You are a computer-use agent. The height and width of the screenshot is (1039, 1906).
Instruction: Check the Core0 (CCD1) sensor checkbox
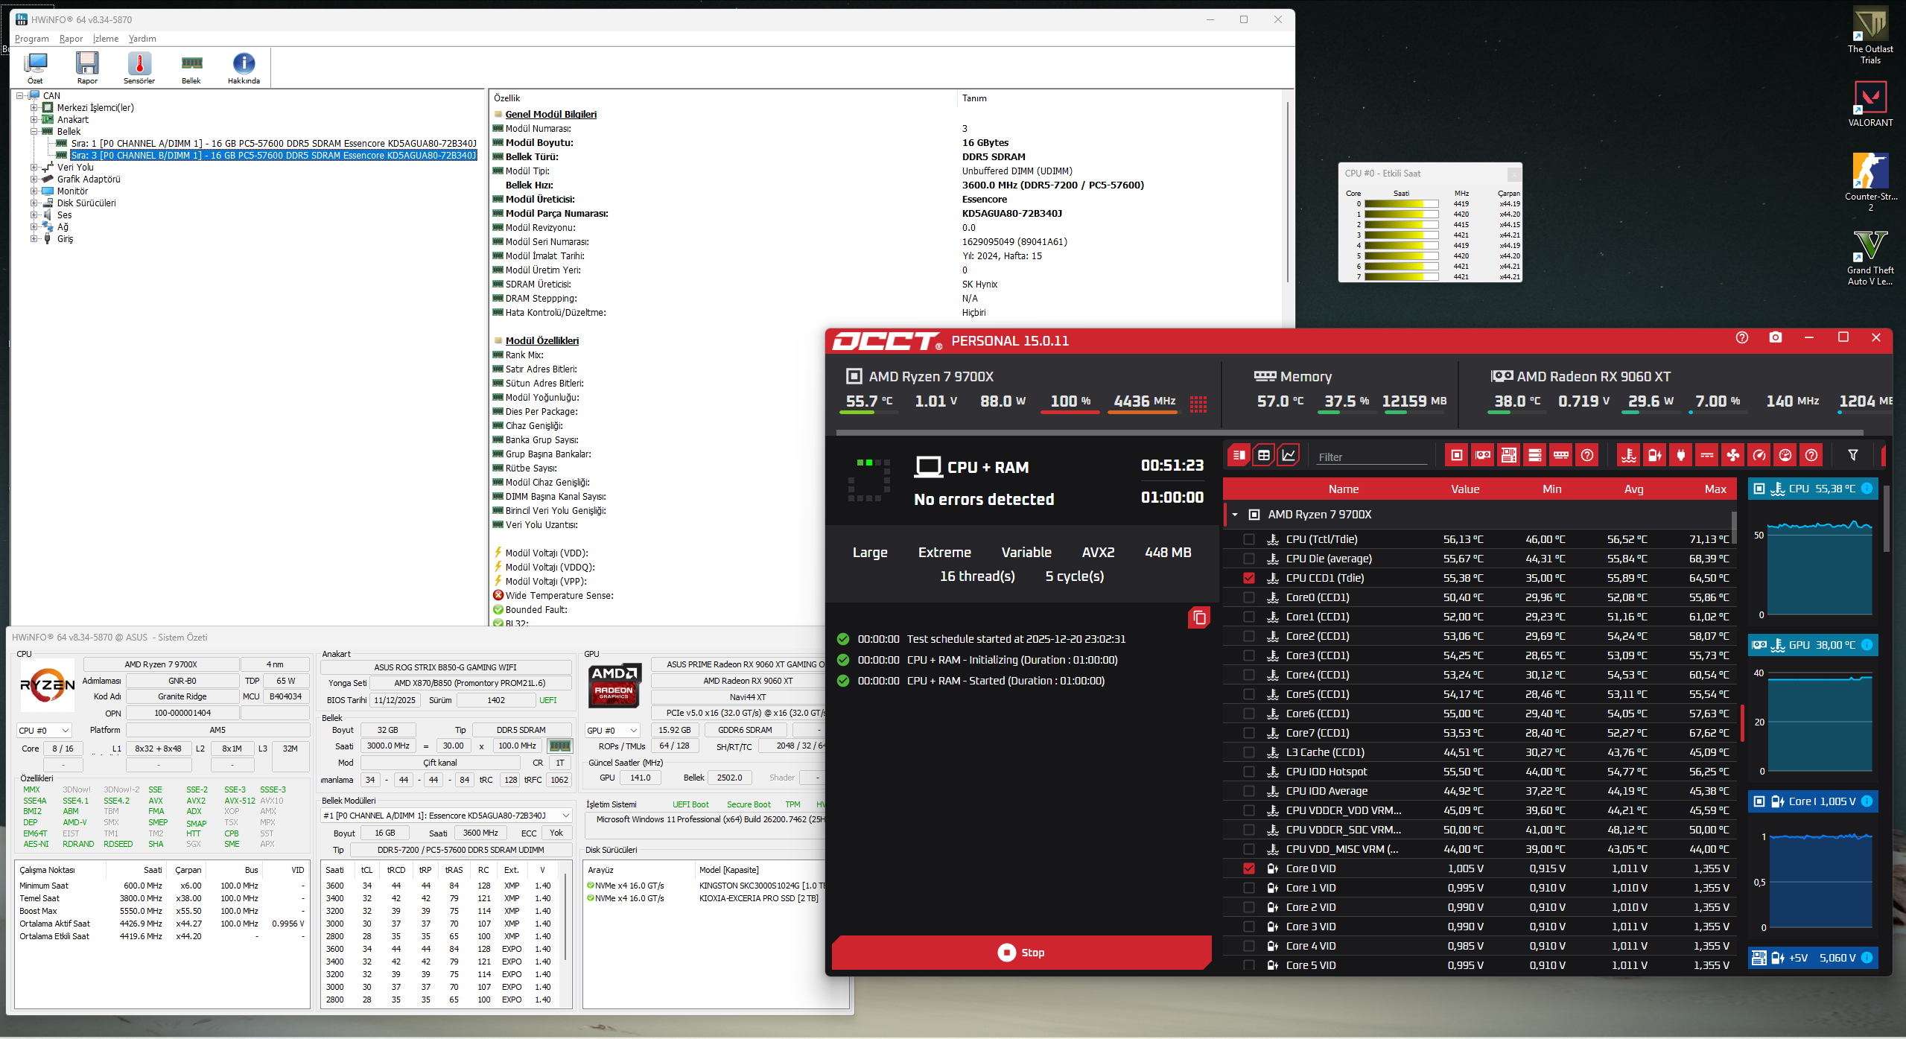coord(1249,597)
